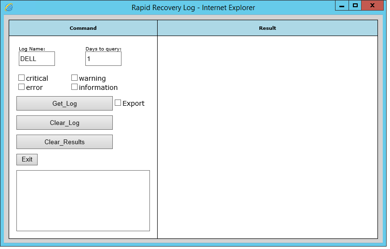Click inside the empty text area below Exit

click(83, 201)
